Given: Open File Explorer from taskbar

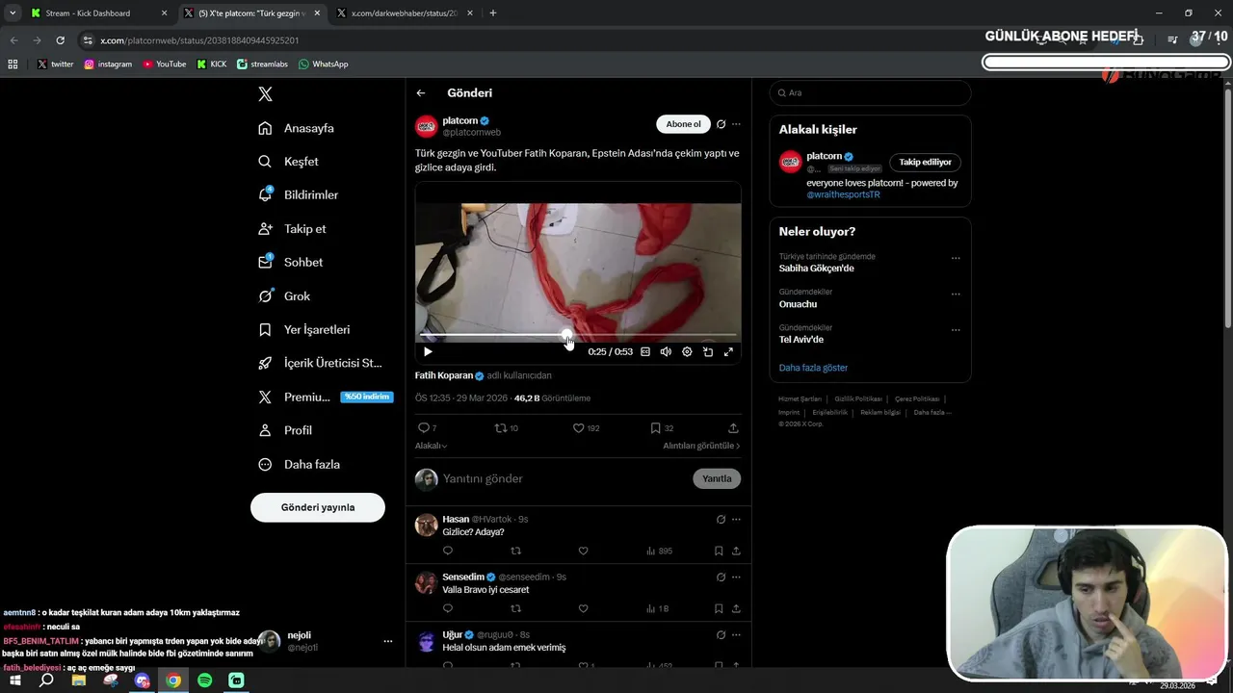Looking at the screenshot, I should coord(79,680).
